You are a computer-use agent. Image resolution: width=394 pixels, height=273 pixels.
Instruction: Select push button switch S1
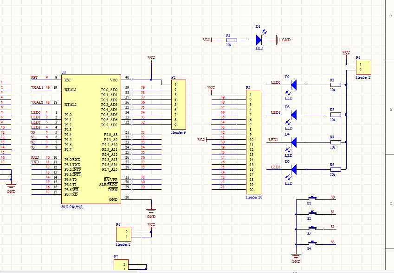(313, 199)
